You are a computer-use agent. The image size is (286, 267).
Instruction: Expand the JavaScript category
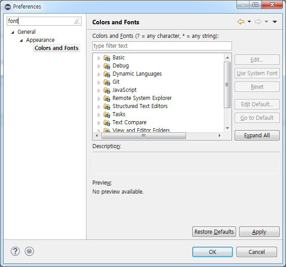pos(99,91)
